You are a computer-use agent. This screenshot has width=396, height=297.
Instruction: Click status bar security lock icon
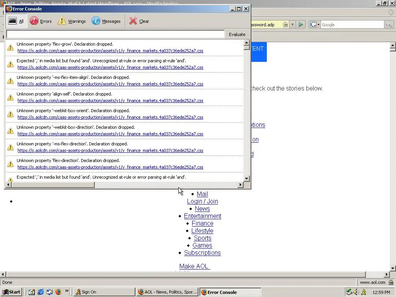click(x=391, y=282)
